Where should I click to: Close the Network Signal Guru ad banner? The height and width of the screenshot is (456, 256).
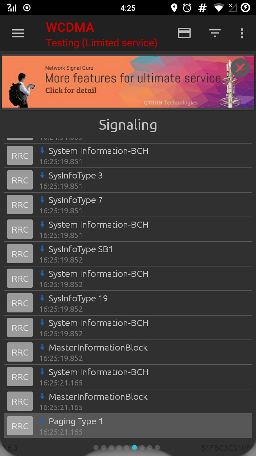coord(240,68)
